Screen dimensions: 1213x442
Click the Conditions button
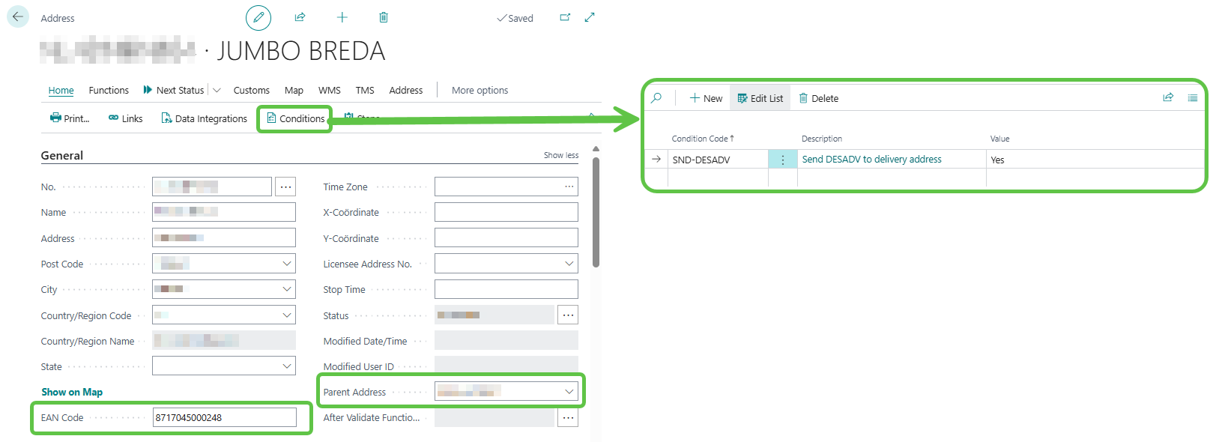point(295,118)
